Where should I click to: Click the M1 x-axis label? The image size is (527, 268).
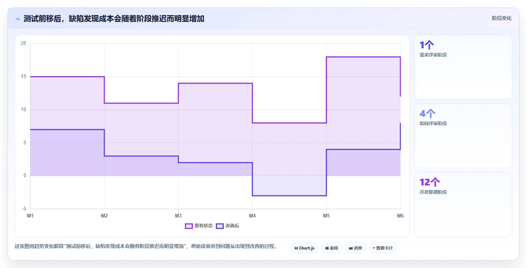tap(30, 216)
